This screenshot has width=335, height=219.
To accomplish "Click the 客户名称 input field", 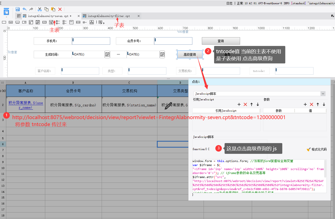I will pos(80,71).
